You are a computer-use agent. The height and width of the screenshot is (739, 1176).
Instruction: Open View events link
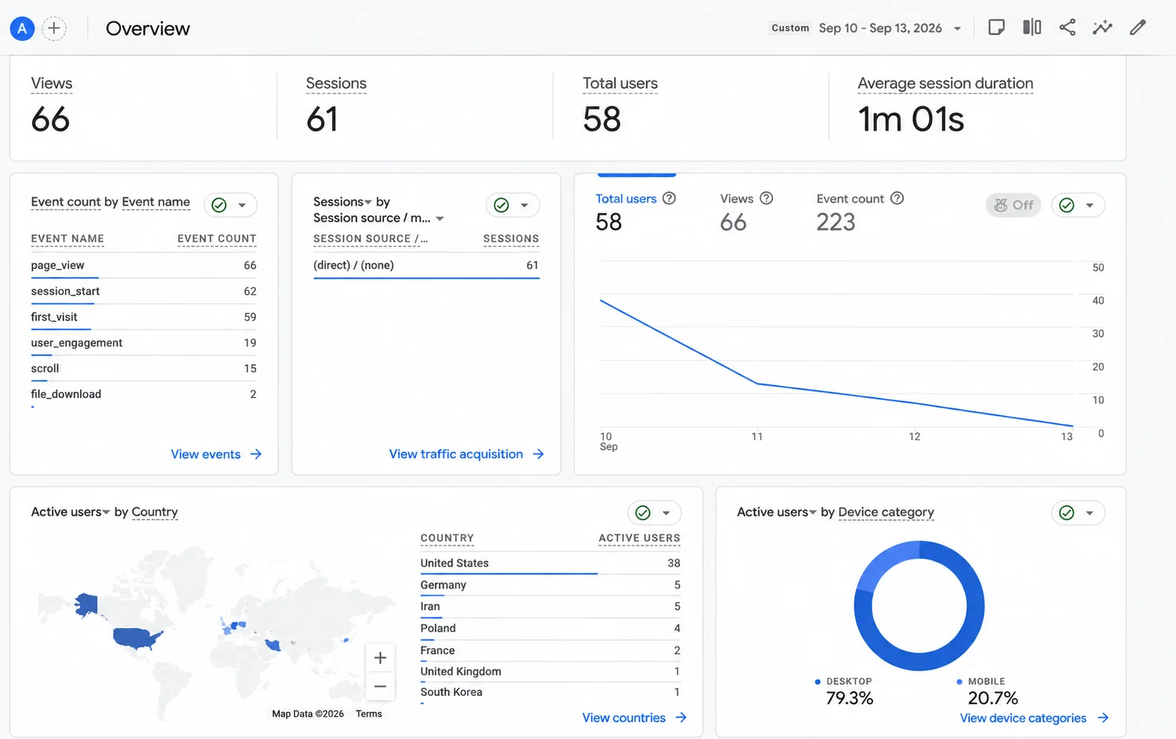[216, 454]
